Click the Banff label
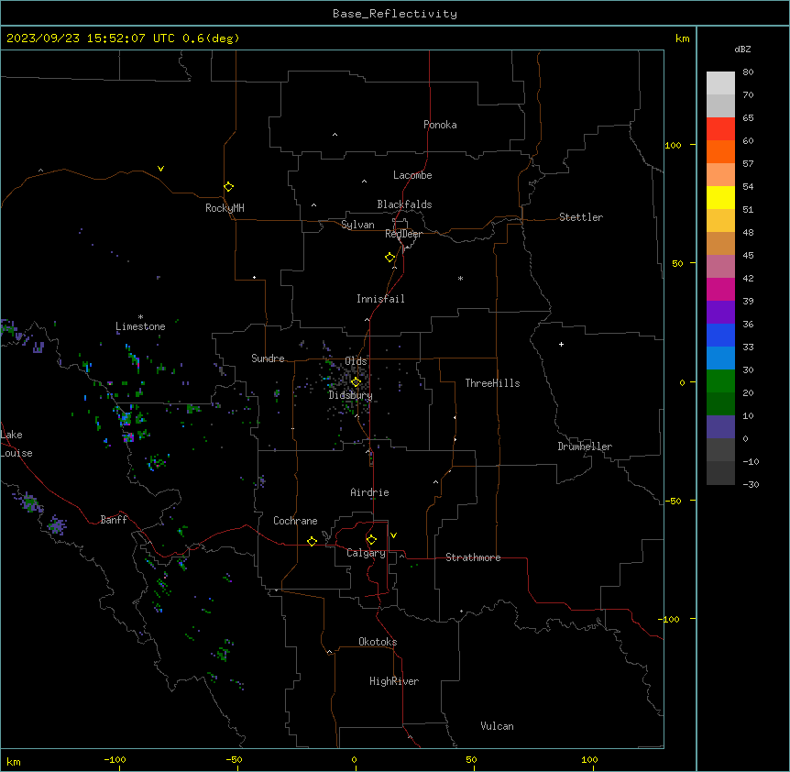This screenshot has height=772, width=790. (114, 520)
